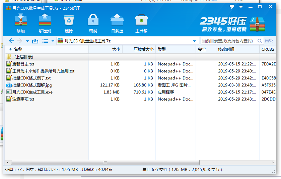Type in the current directory search field

click(228, 41)
